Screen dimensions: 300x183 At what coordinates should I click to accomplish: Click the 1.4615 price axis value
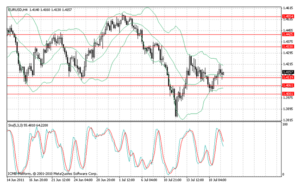pos(288,8)
